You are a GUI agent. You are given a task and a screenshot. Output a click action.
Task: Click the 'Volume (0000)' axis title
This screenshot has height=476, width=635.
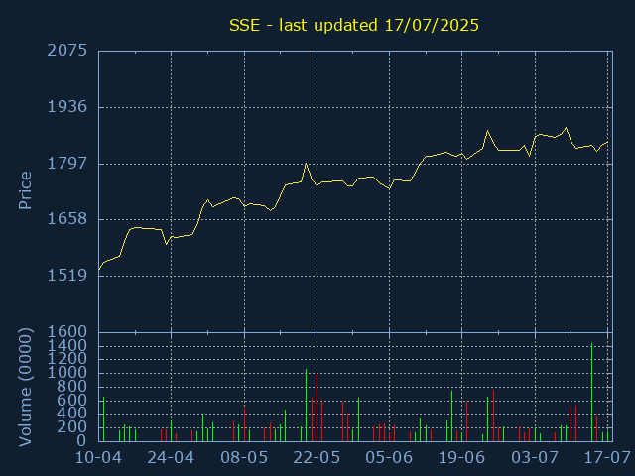pos(25,388)
